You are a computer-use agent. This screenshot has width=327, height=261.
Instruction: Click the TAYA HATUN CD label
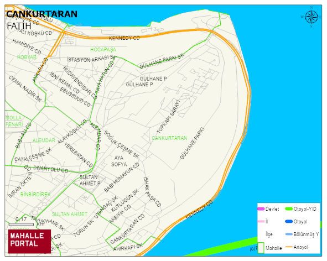point(105,77)
